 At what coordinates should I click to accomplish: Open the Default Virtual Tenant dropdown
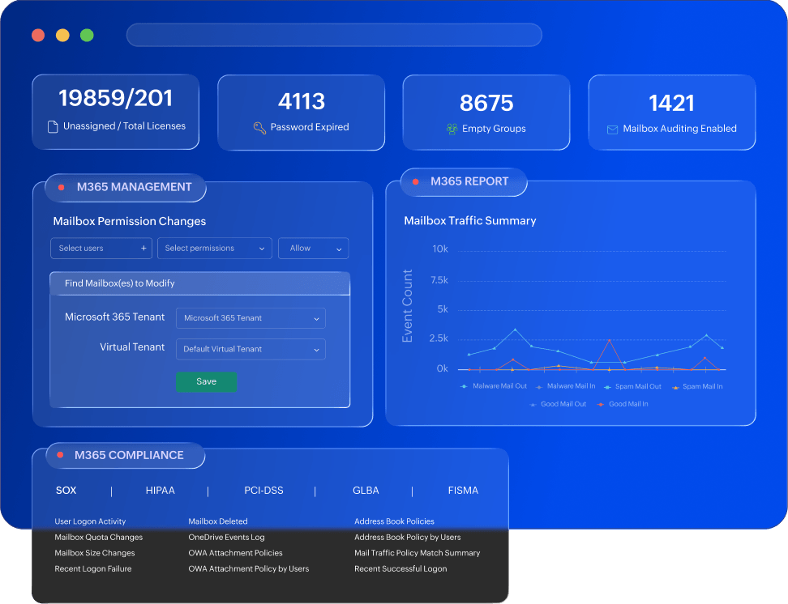click(251, 349)
